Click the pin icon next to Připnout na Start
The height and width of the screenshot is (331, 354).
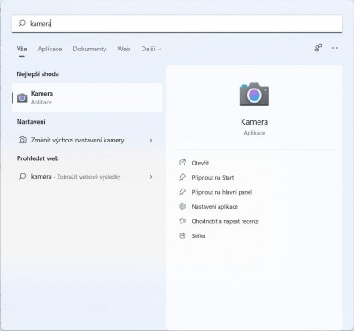click(x=182, y=177)
